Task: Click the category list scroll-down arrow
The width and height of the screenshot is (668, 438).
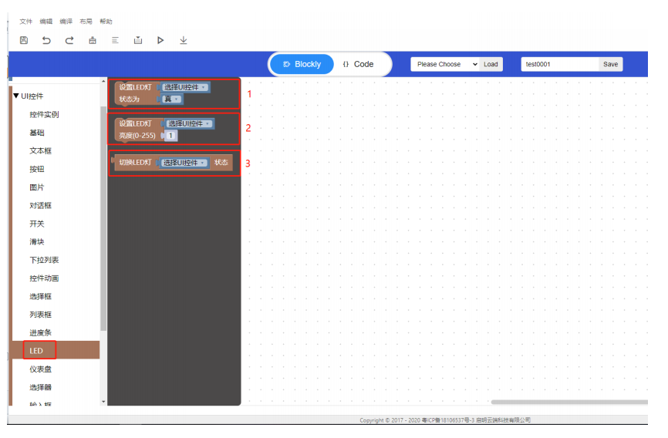Action: pyautogui.click(x=103, y=401)
